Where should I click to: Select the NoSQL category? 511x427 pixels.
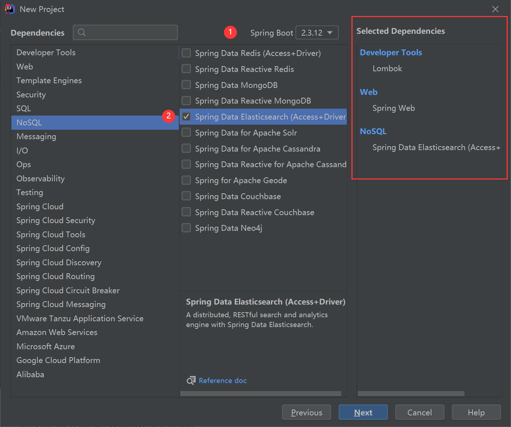[95, 122]
